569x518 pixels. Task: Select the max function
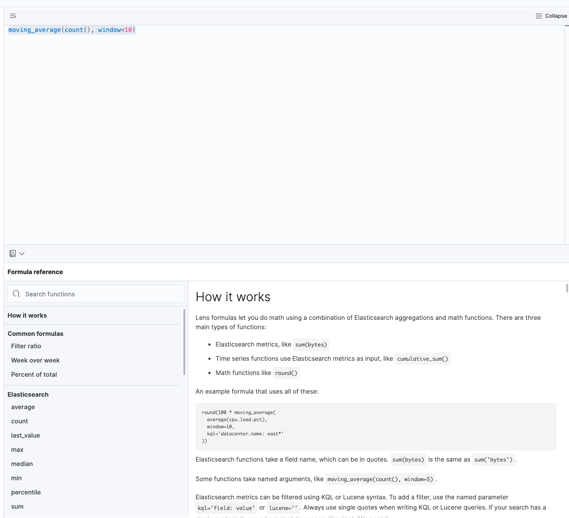coord(17,450)
